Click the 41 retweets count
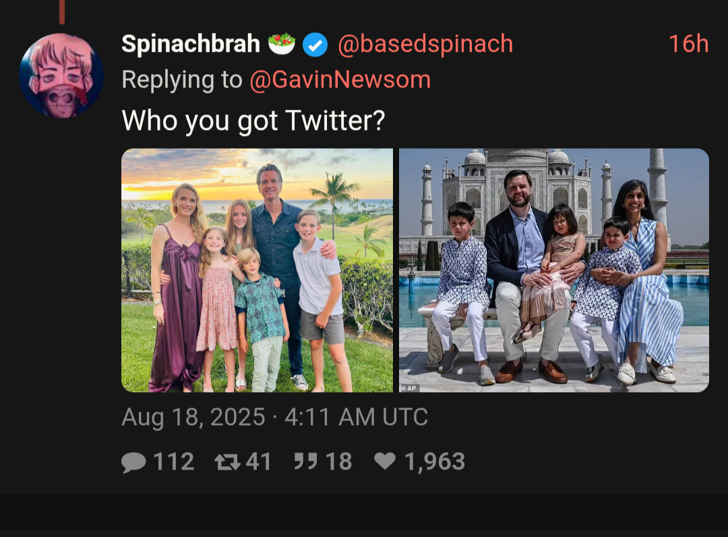Image resolution: width=728 pixels, height=537 pixels. pos(259,462)
